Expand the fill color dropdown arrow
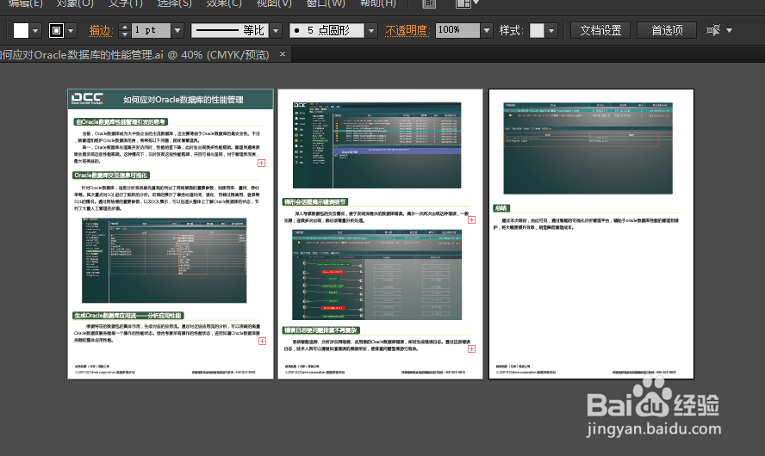 [x=35, y=31]
